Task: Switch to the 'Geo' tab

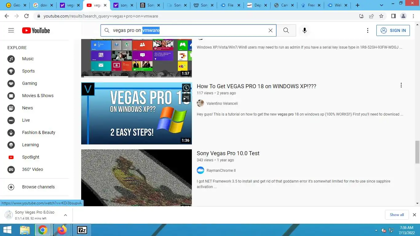Action: pos(16,5)
